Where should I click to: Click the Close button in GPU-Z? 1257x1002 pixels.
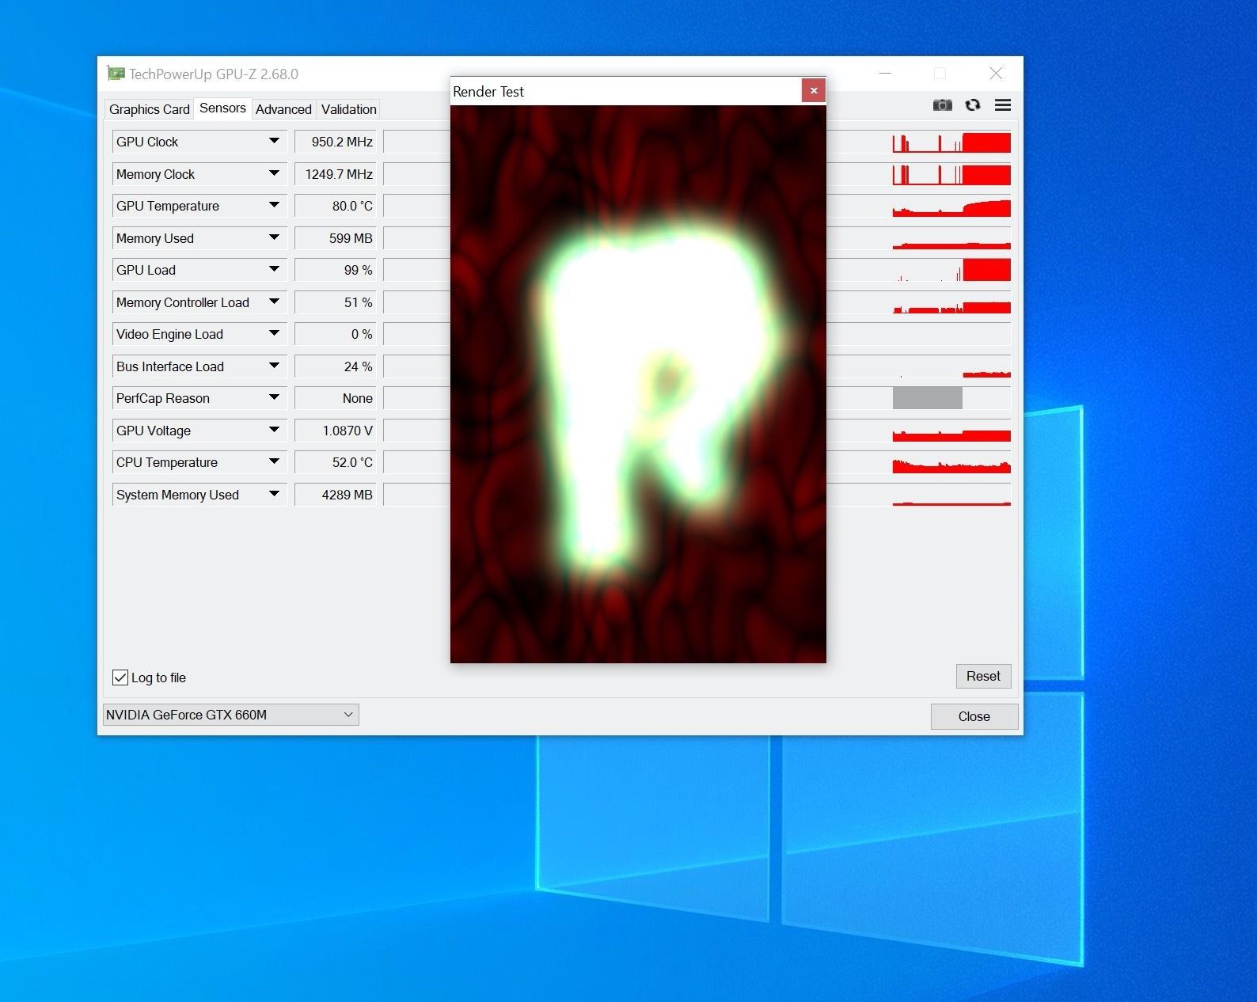[974, 716]
